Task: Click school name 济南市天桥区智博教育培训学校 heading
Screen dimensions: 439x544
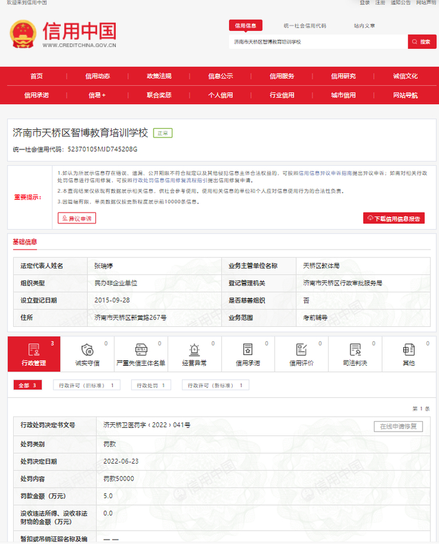Action: [x=80, y=132]
